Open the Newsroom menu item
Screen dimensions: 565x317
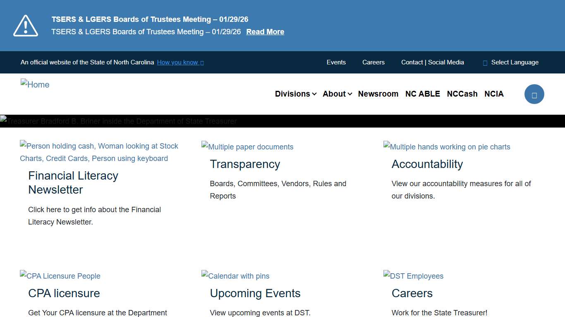[x=378, y=94]
